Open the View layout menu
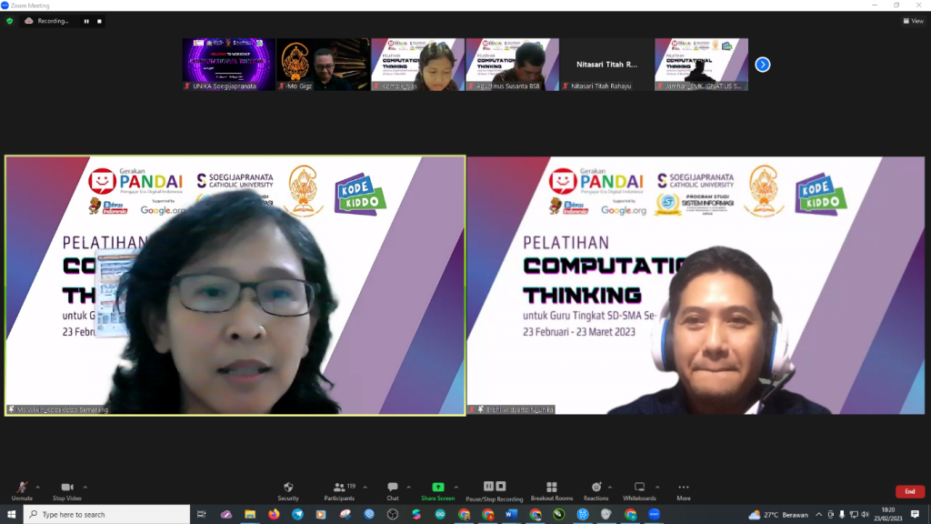 pos(912,21)
